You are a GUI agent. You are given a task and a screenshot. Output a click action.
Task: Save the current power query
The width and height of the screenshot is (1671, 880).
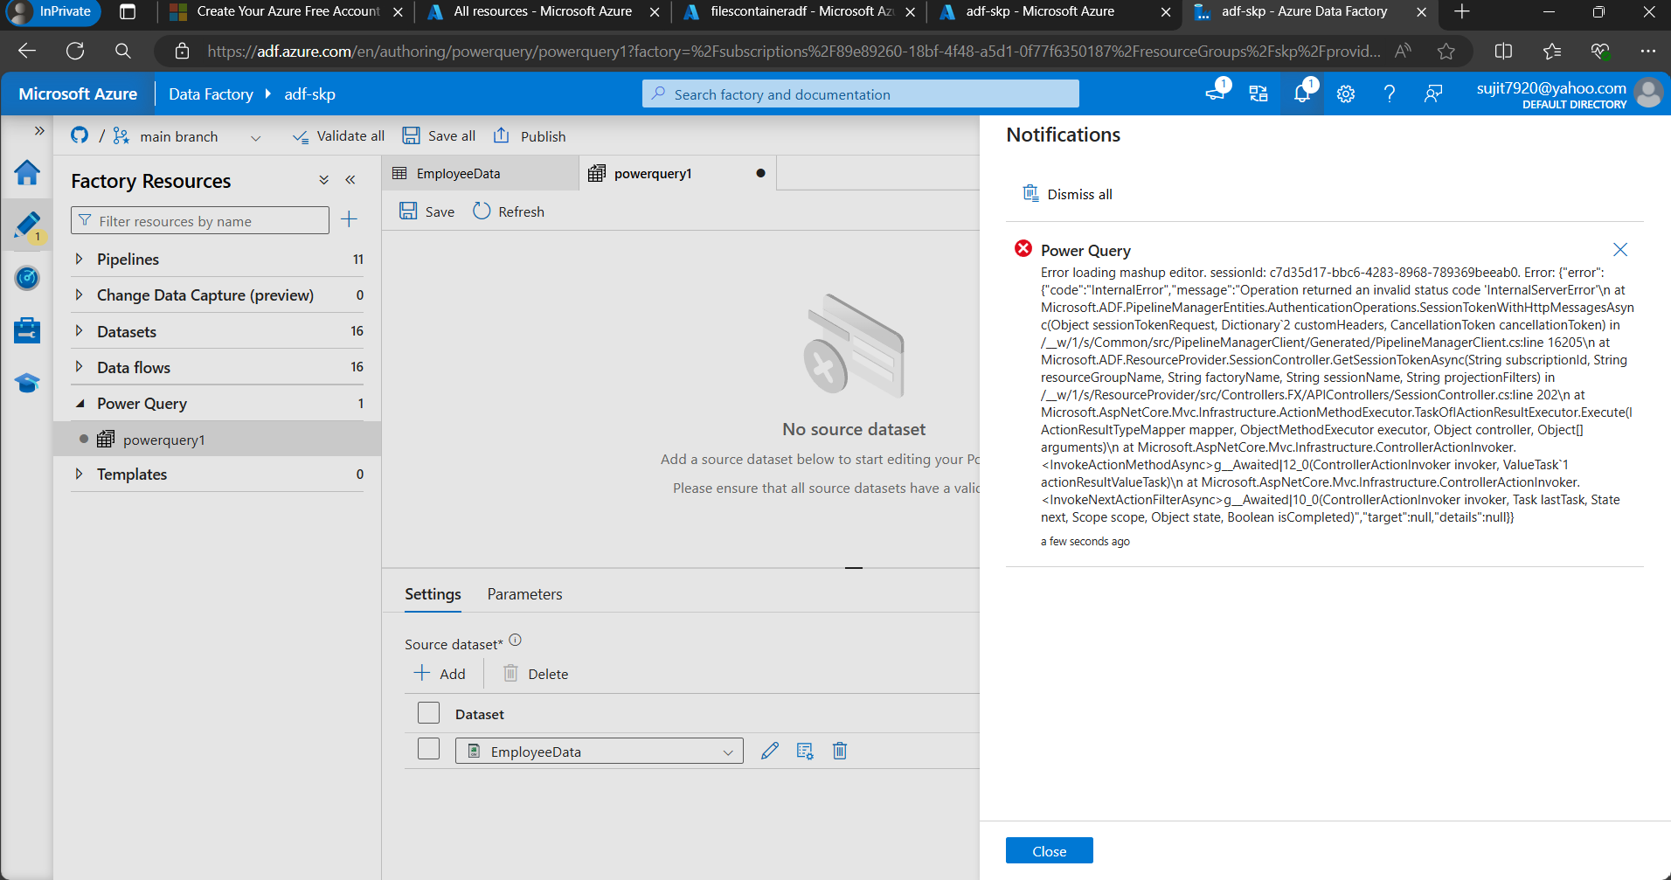(x=427, y=211)
